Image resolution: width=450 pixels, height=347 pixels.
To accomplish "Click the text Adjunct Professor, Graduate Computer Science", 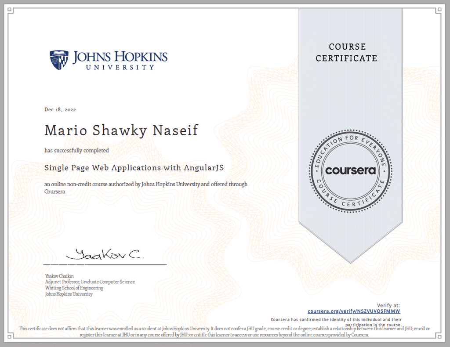I will tap(90, 282).
